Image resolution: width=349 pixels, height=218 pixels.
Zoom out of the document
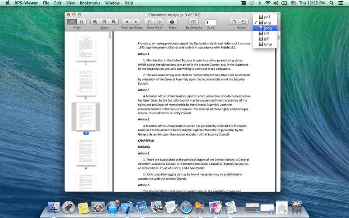95,22
